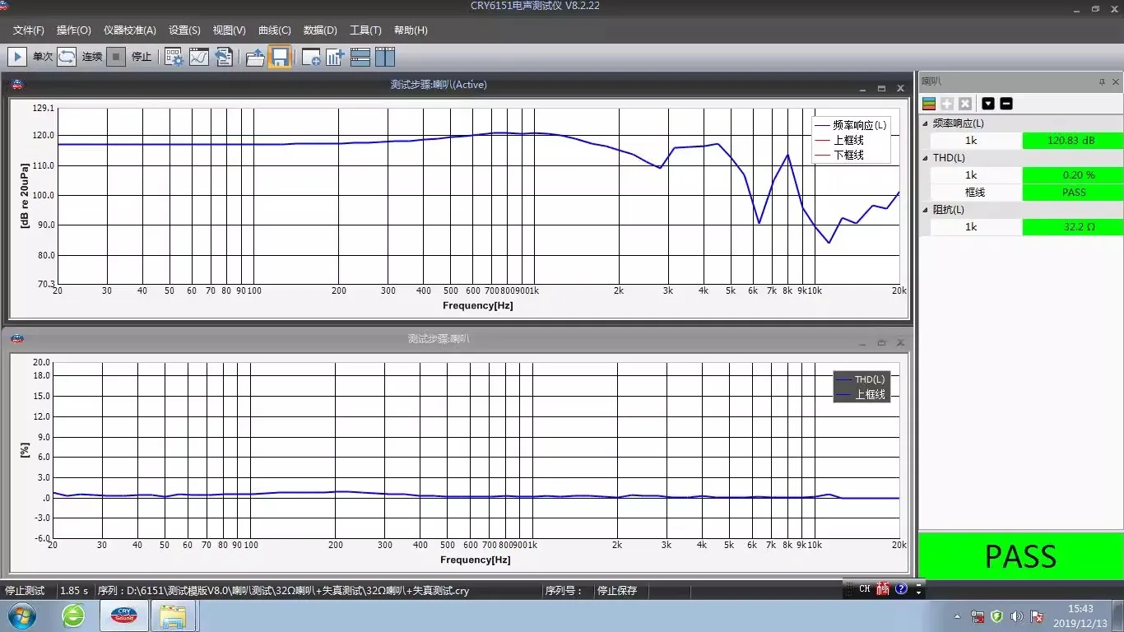Image resolution: width=1124 pixels, height=632 pixels.
Task: Start continuous testing with the loop icon
Action: coord(67,57)
